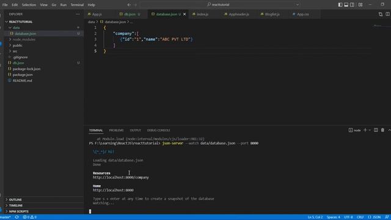Image resolution: width=391 pixels, height=220 pixels.
Task: Switch to the index.js editor tab
Action: (x=202, y=14)
